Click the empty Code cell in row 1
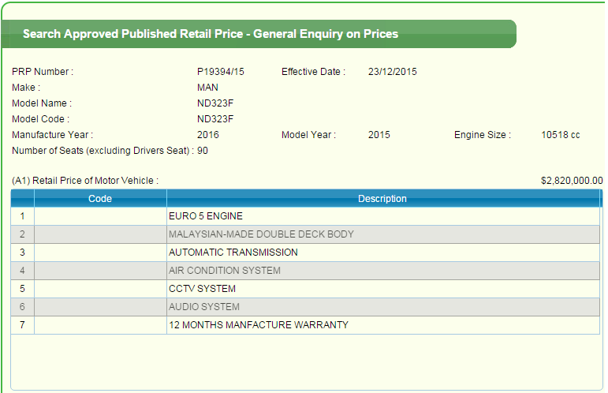Image resolution: width=608 pixels, height=393 pixels. 100,216
